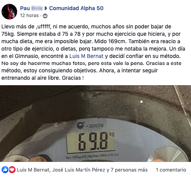Screen dimensions: 191x177
Task: Click the scale's digital display in photo
Action: (x=91, y=141)
